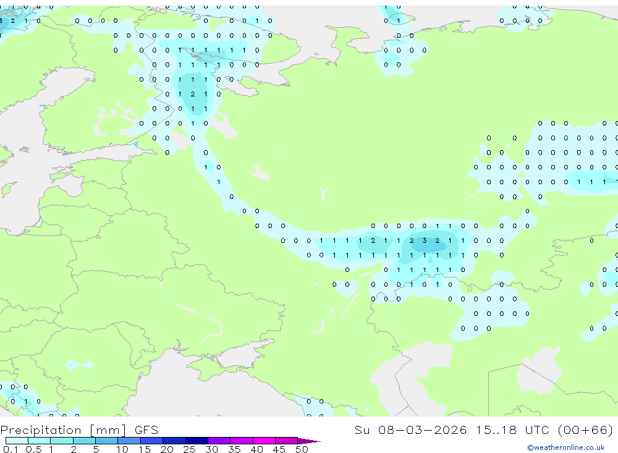Click the 30–35 mm purple legend swatch

pos(219,441)
